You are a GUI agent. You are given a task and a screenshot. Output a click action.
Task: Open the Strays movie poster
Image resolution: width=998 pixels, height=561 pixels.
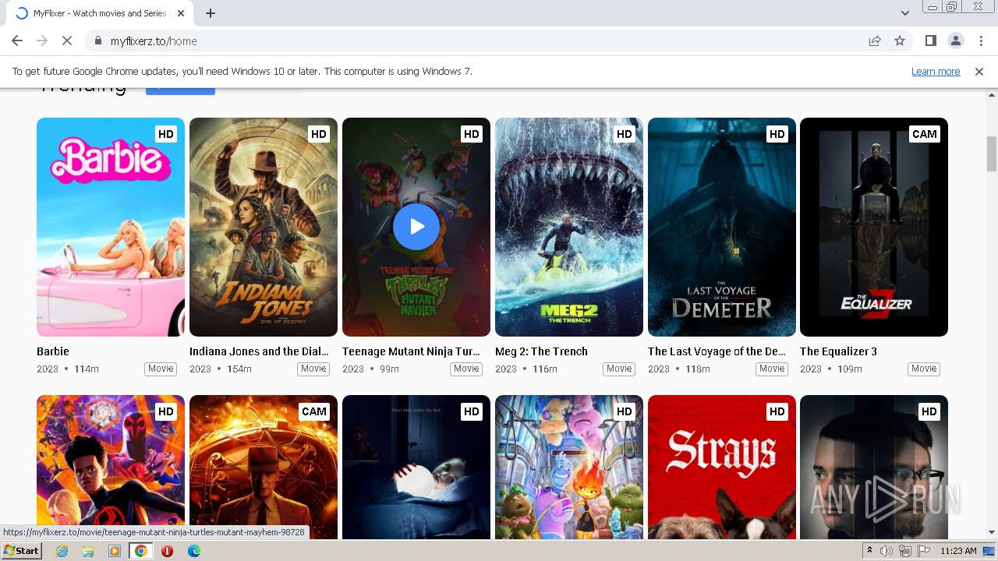click(x=722, y=467)
